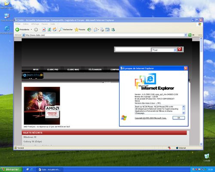
Task: Click the Mail envelope toolbar icon
Action: (x=95, y=30)
